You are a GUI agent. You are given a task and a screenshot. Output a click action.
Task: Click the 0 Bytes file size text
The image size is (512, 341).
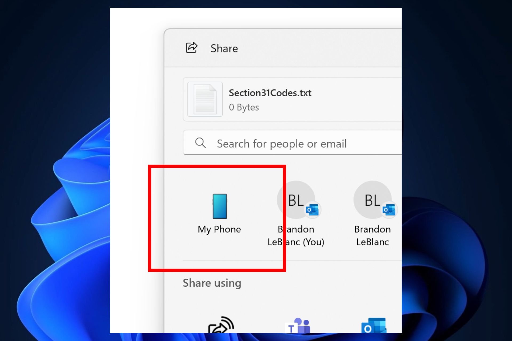pos(244,107)
